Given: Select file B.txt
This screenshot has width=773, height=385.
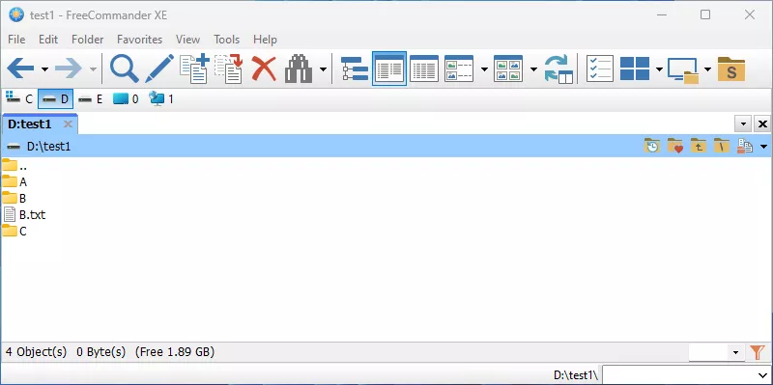Looking at the screenshot, I should click(x=25, y=214).
